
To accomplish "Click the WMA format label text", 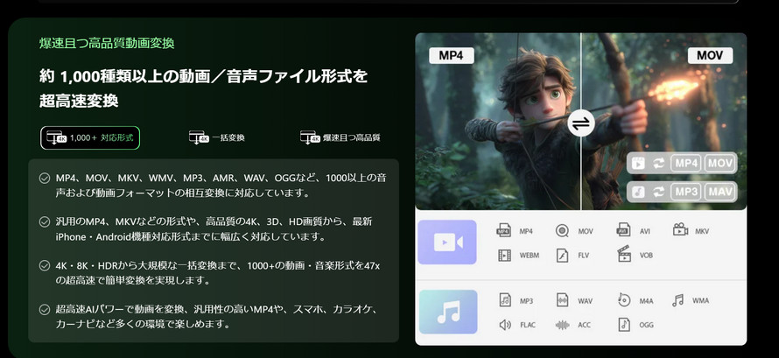I will pyautogui.click(x=700, y=300).
